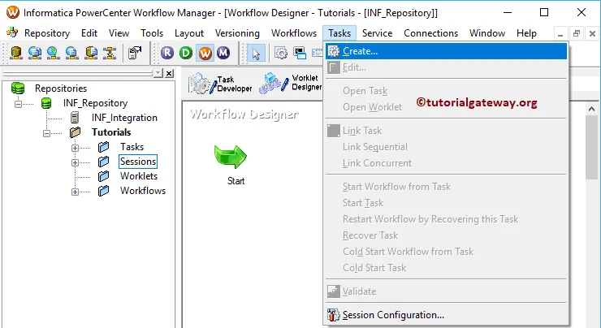Click the first yellow database toolbar icon
Image resolution: width=601 pixels, height=328 pixels.
(x=15, y=53)
